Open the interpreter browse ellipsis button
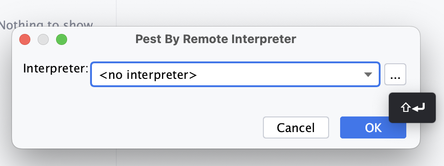The image size is (444, 166). pos(395,75)
